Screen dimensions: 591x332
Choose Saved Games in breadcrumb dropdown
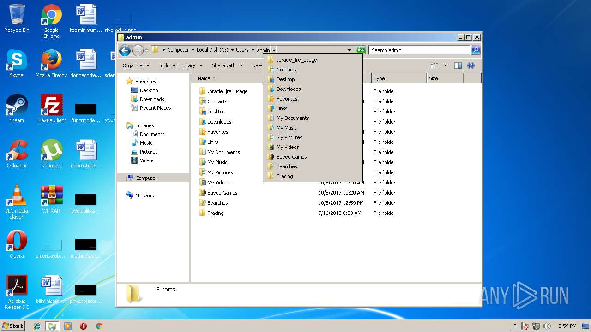pyautogui.click(x=313, y=157)
